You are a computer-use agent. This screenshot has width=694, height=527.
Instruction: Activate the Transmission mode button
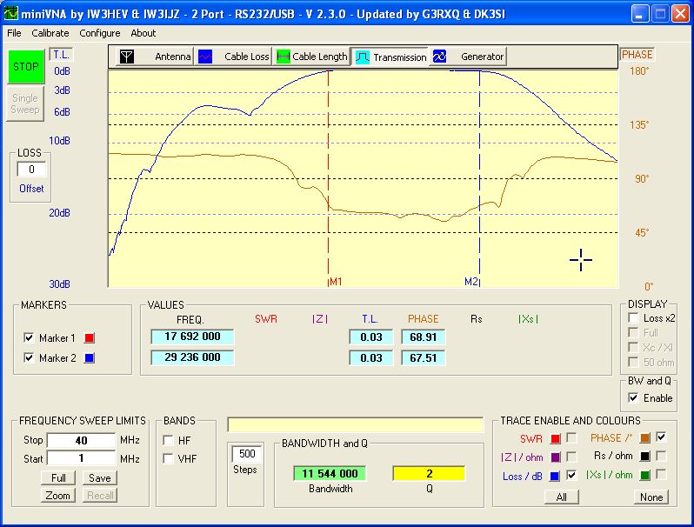(x=390, y=57)
